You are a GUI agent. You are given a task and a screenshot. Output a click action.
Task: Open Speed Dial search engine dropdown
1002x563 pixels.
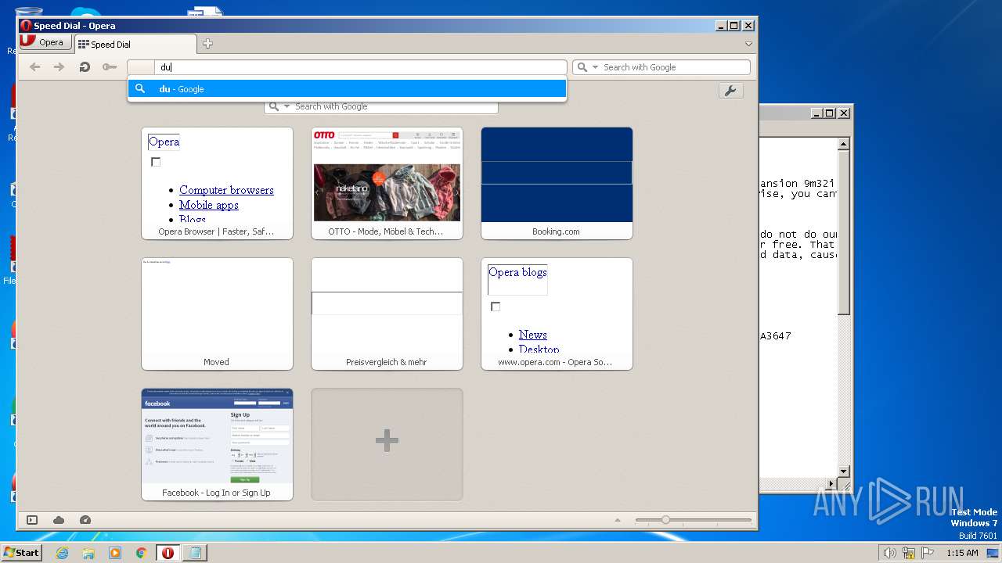287,106
